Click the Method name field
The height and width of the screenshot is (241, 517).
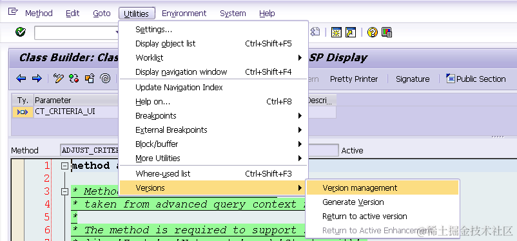click(x=90, y=150)
